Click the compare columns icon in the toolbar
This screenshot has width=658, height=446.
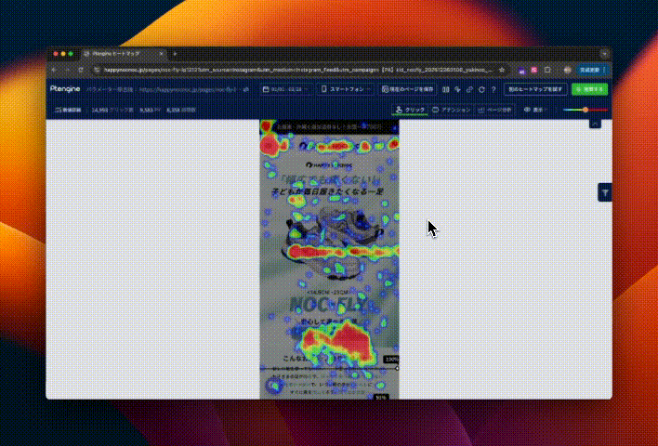pos(446,89)
